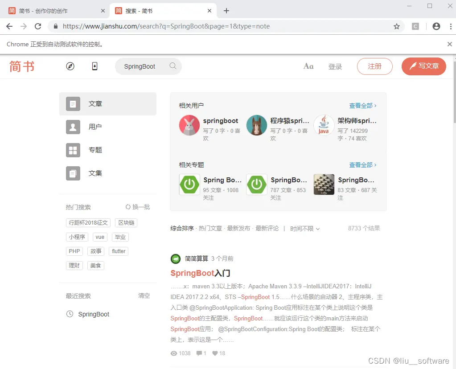The width and height of the screenshot is (456, 369).
Task: Click the C extension icon
Action: (415, 26)
